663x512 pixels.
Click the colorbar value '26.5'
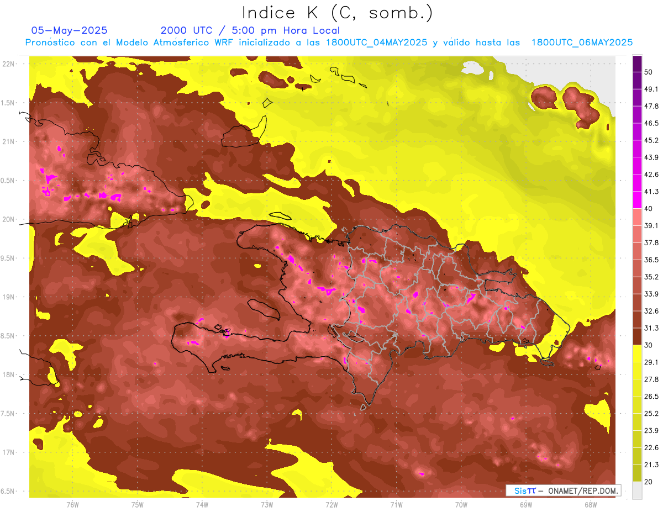pos(651,397)
